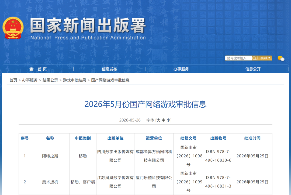
Task: Click the 移动、客户端 category cell
Action: [83, 182]
